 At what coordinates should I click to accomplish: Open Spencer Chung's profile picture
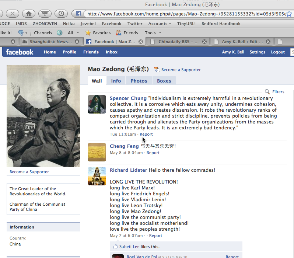[97, 104]
